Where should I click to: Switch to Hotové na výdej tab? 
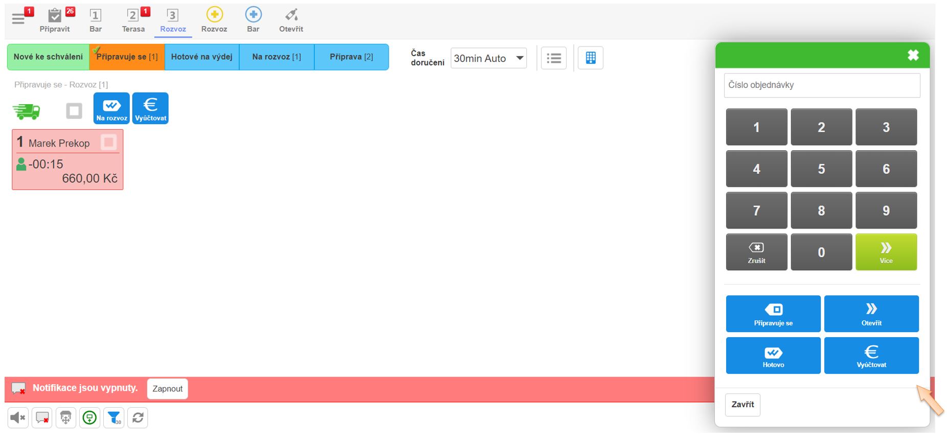pos(201,57)
